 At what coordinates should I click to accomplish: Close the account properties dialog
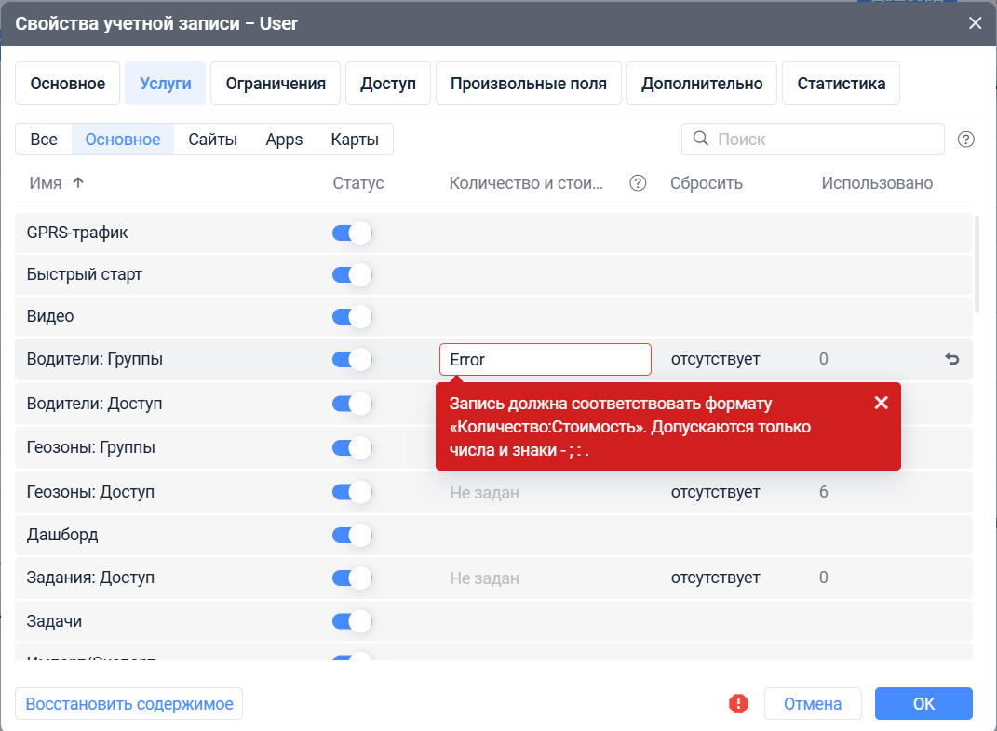975,23
